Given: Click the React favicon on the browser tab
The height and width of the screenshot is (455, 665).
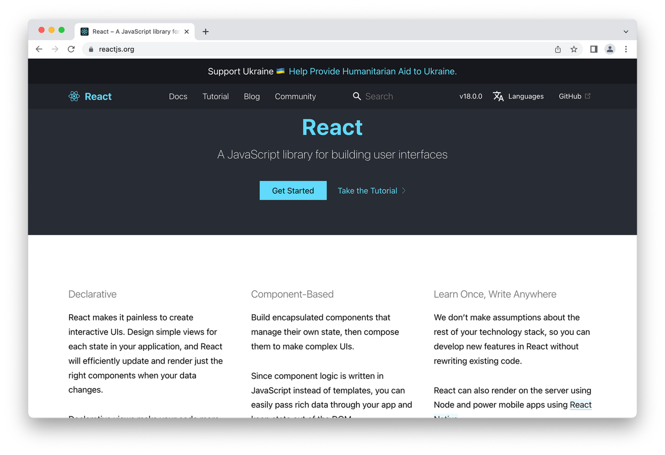Looking at the screenshot, I should tap(84, 31).
